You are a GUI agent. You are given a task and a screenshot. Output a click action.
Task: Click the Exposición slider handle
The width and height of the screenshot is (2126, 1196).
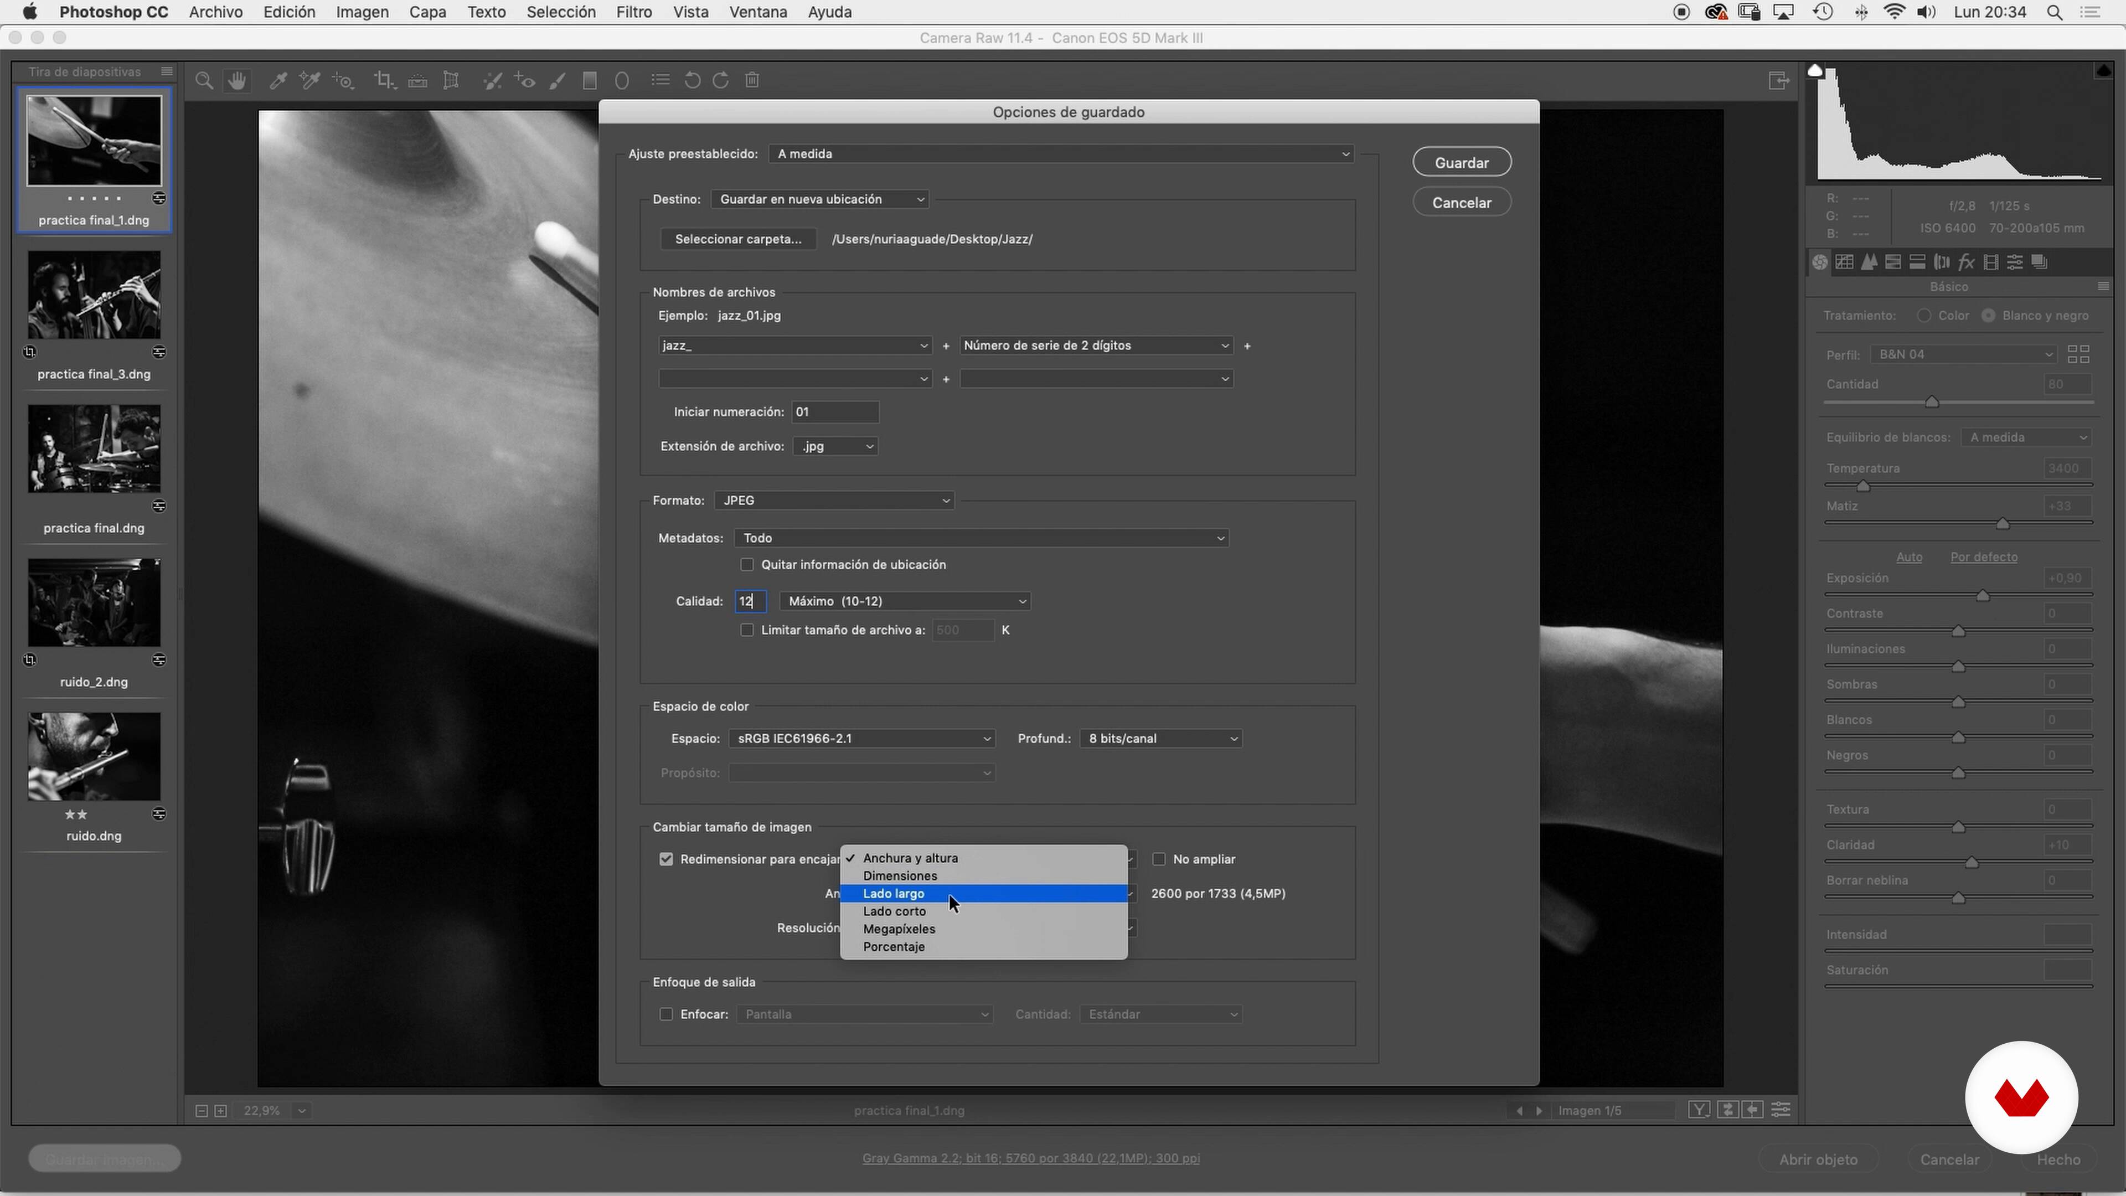(1983, 596)
